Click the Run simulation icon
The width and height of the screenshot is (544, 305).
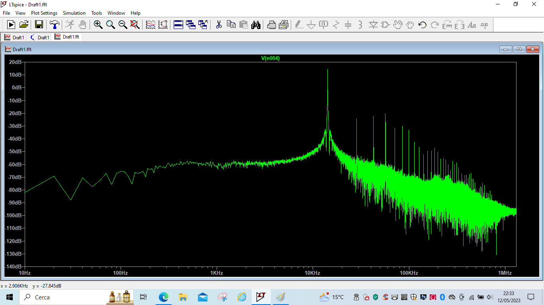pyautogui.click(x=11, y=25)
